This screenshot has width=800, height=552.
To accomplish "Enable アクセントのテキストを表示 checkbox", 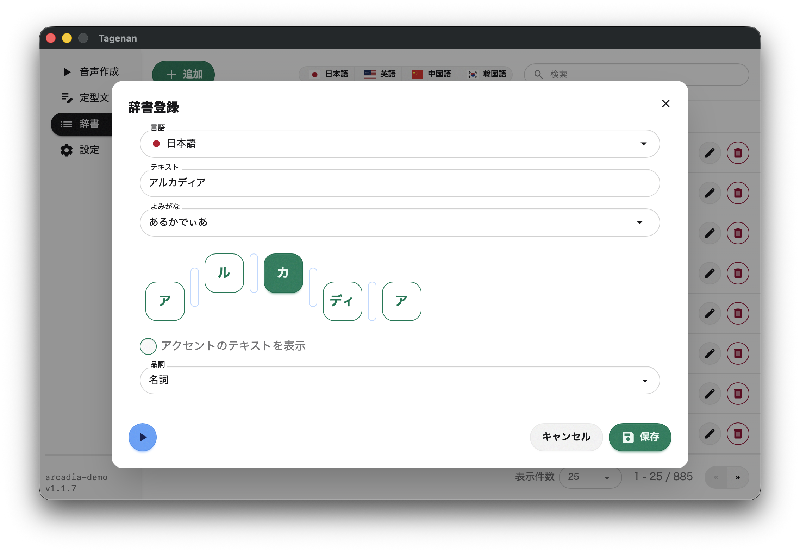I will [x=148, y=346].
